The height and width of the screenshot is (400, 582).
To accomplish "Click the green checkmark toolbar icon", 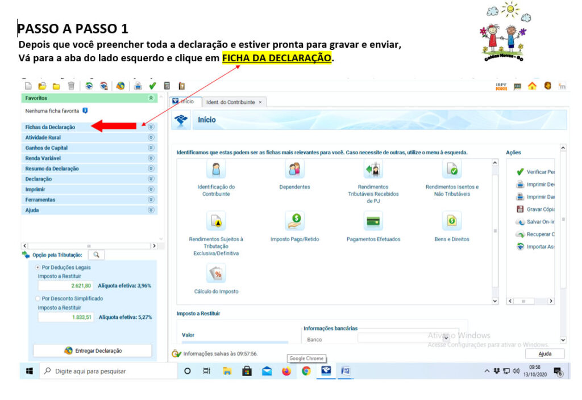I will point(152,86).
